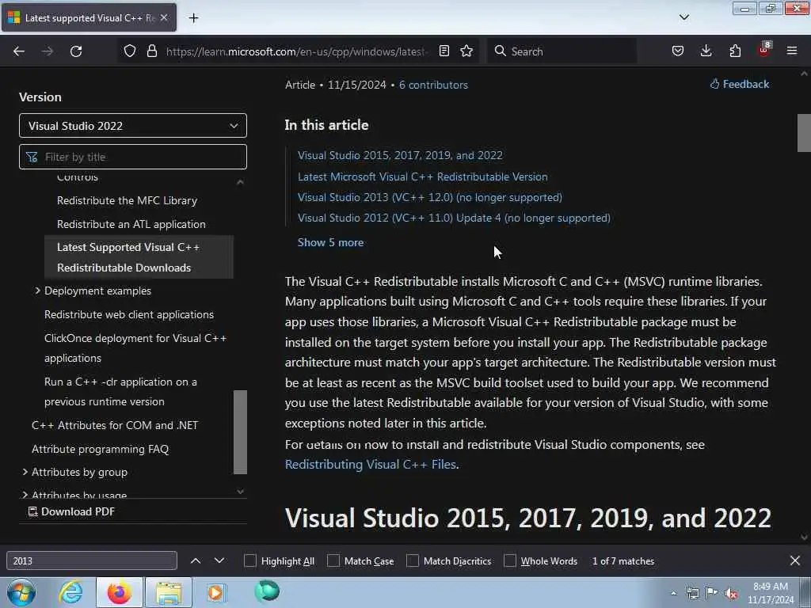Image resolution: width=811 pixels, height=608 pixels.
Task: Open Redistribute web client applications
Action: pyautogui.click(x=129, y=314)
